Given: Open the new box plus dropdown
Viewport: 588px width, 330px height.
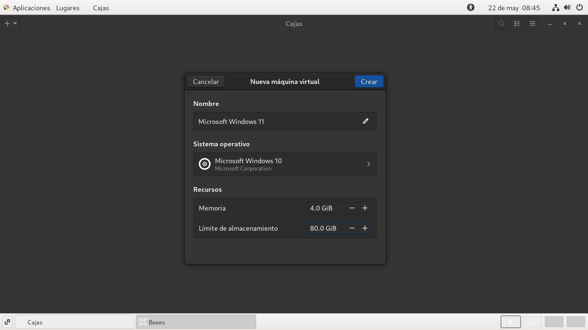Looking at the screenshot, I should [11, 23].
